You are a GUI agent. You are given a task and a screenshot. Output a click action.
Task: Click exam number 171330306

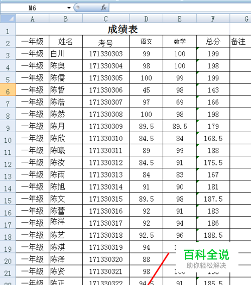pyautogui.click(x=106, y=90)
